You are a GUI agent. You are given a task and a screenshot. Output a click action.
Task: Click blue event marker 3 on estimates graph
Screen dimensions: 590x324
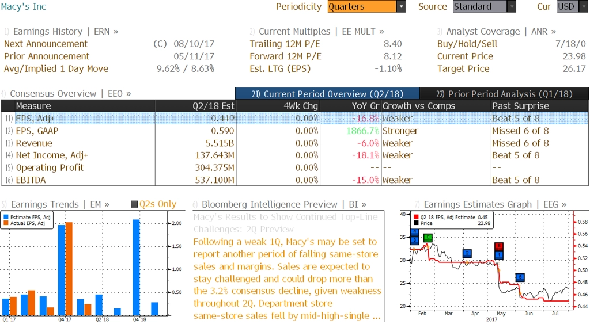pyautogui.click(x=415, y=239)
